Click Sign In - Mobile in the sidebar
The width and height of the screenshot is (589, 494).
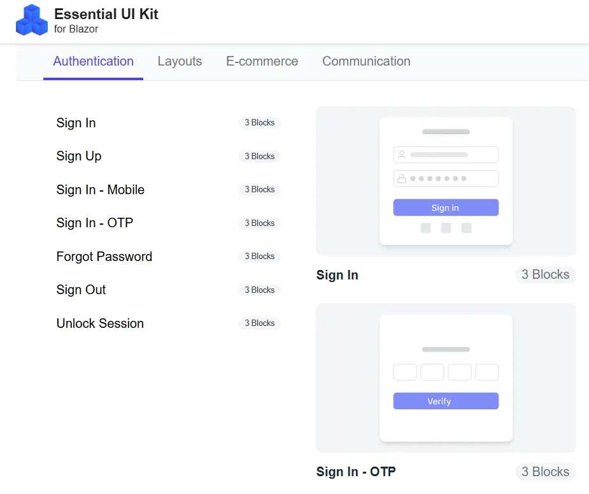(x=100, y=190)
